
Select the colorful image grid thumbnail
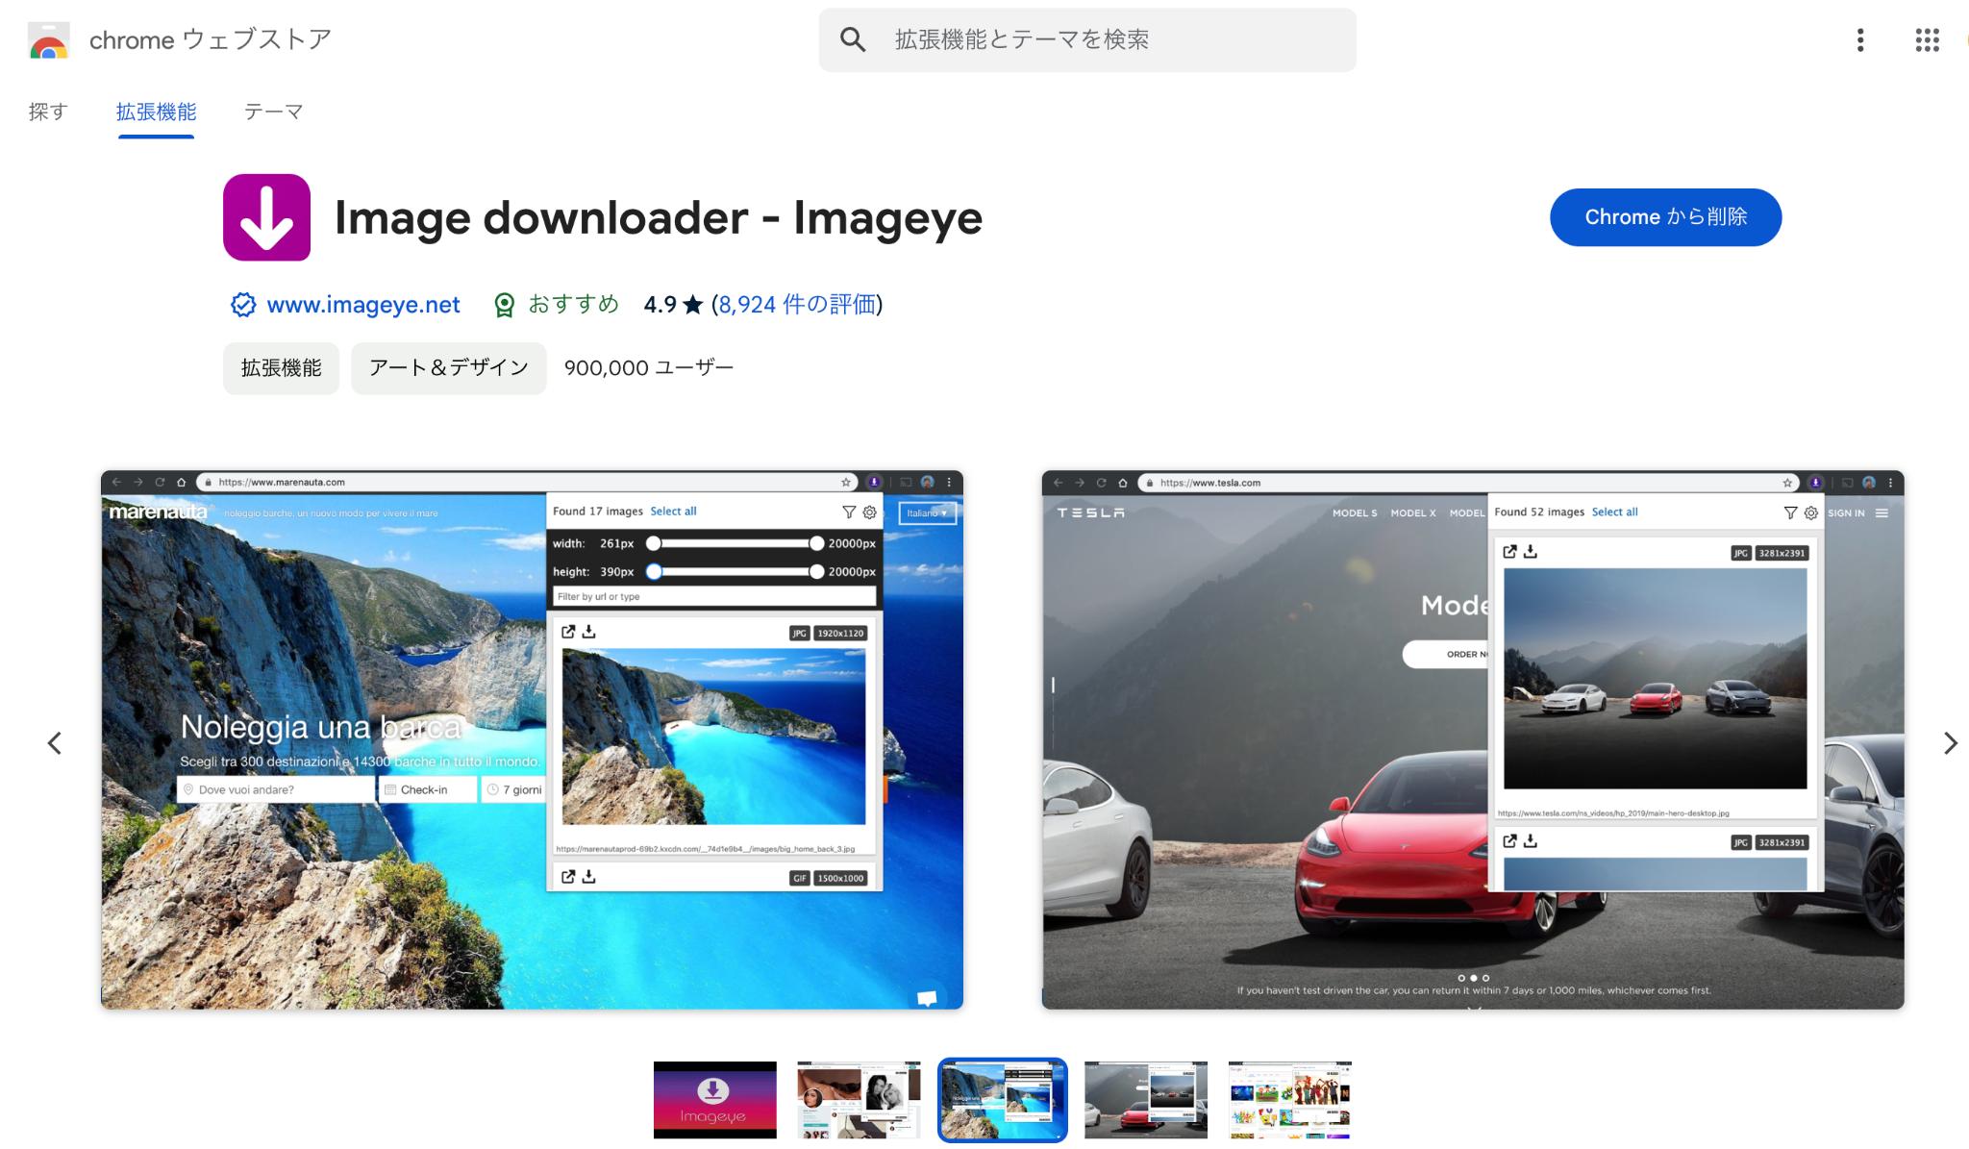pyautogui.click(x=1290, y=1100)
